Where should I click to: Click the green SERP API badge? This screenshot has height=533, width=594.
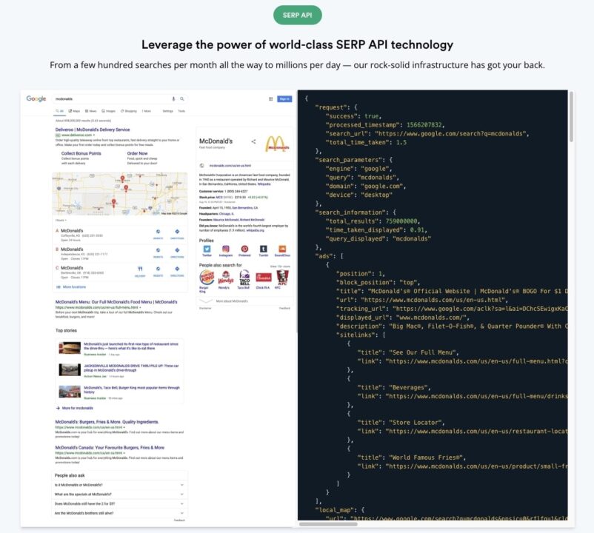point(297,15)
